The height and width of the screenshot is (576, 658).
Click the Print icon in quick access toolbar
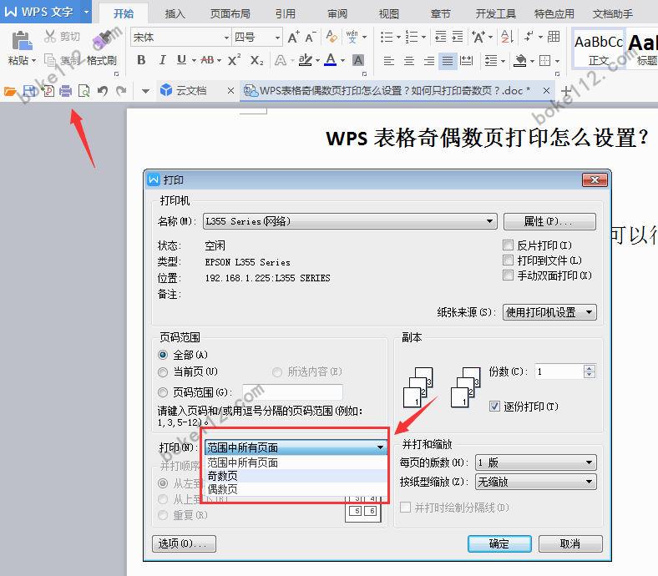click(x=65, y=91)
